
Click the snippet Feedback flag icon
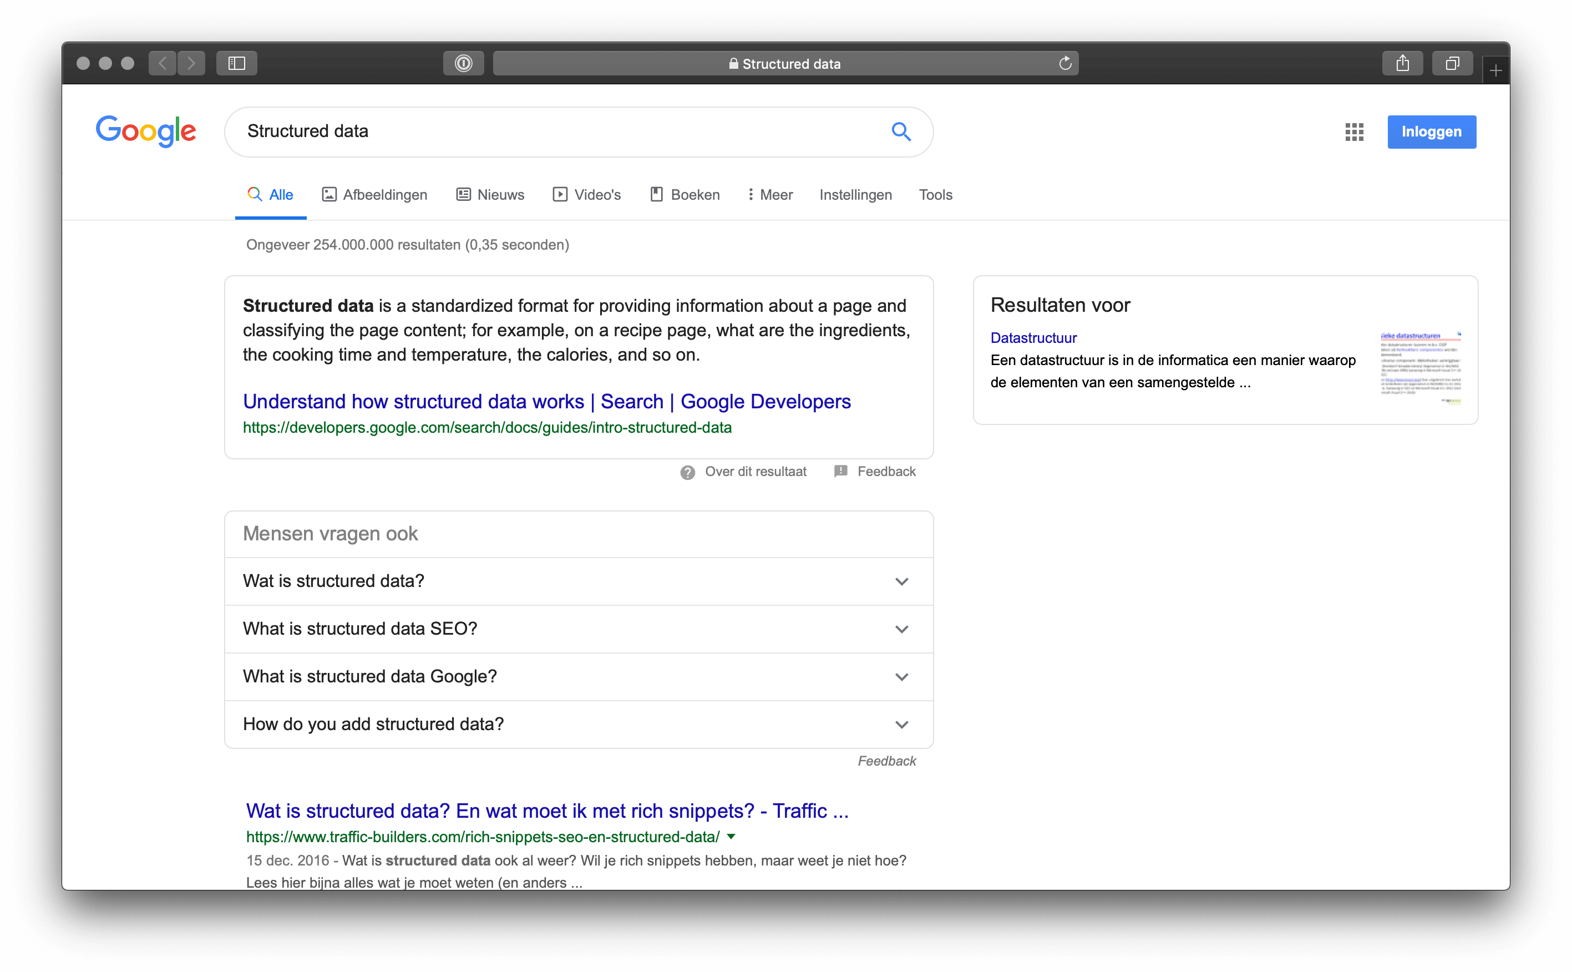(840, 472)
